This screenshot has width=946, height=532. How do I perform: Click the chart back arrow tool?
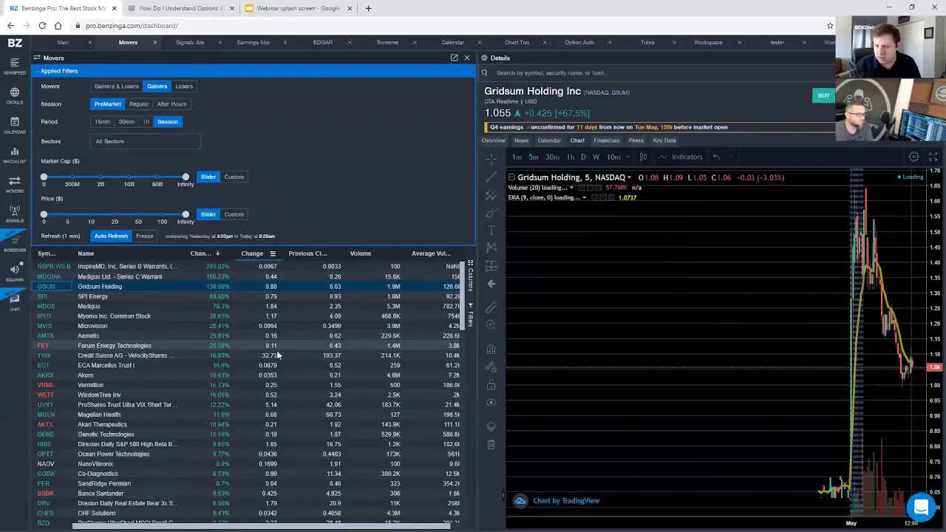pos(491,284)
